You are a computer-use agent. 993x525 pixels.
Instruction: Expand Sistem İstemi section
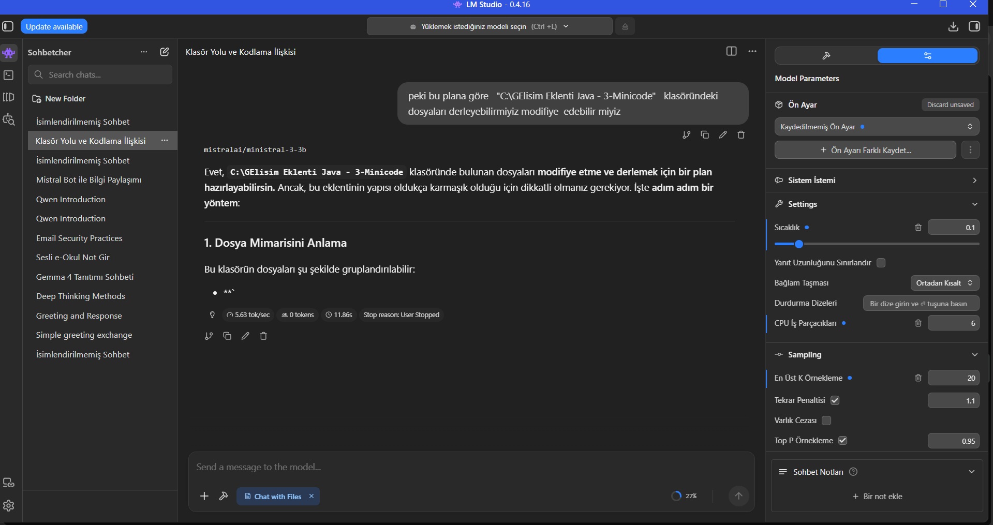[877, 180]
